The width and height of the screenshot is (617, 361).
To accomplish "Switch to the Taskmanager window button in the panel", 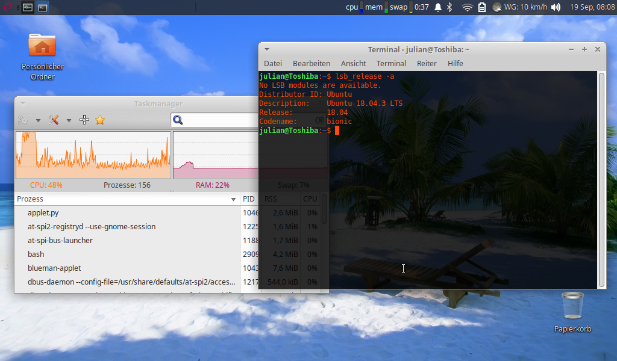I will tap(28, 7).
